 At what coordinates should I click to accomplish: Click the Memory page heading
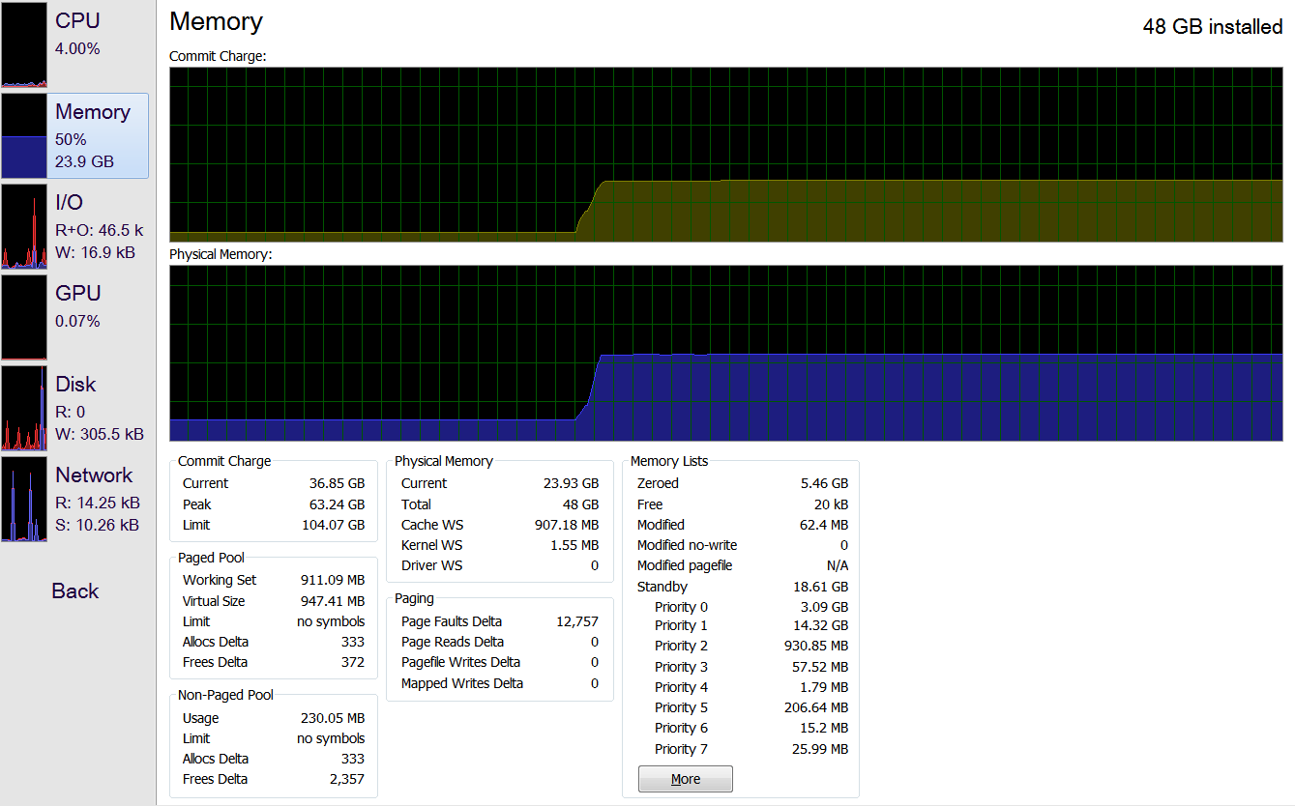(216, 22)
